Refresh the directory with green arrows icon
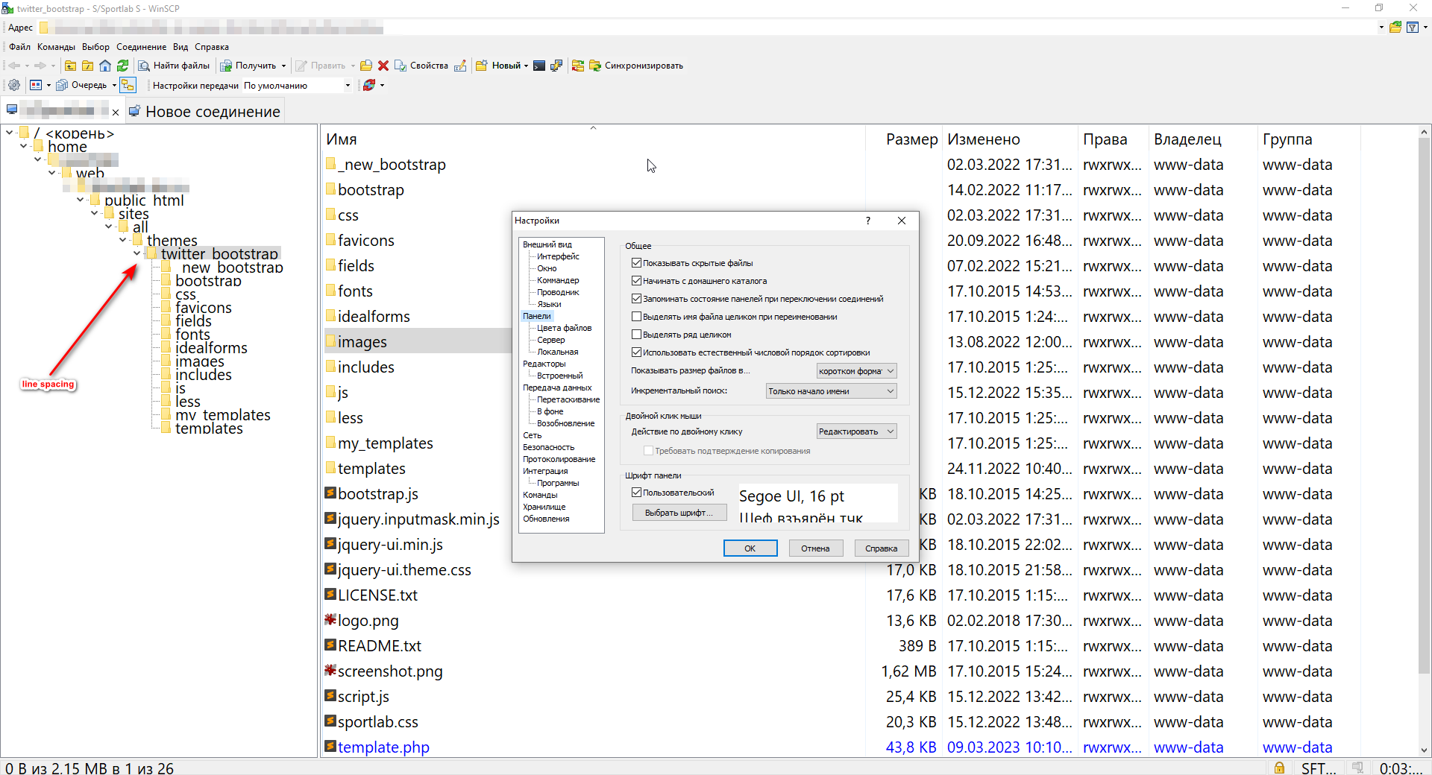This screenshot has height=775, width=1432. (123, 66)
